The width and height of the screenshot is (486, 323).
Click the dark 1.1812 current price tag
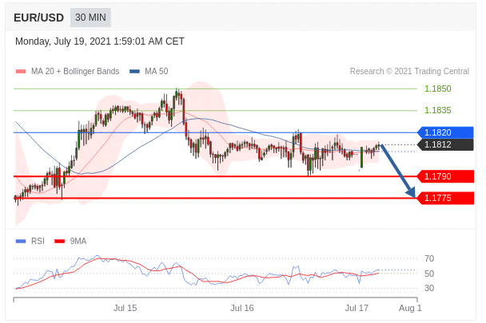pyautogui.click(x=445, y=144)
